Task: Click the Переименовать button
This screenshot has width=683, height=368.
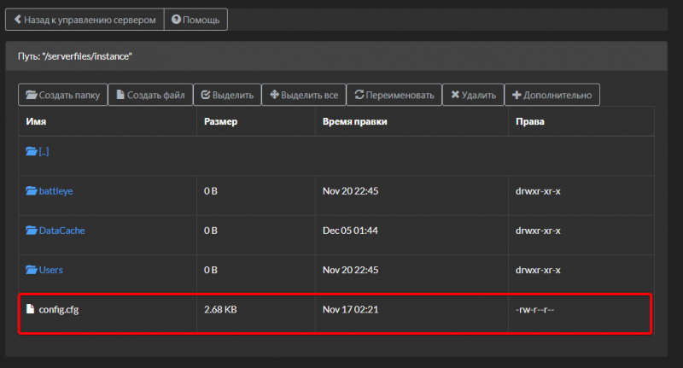Action: (x=394, y=95)
